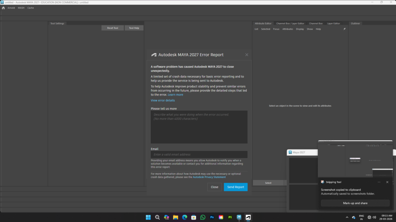This screenshot has height=222, width=396.
Task: Switch to the Outliner tab
Action: point(355,24)
